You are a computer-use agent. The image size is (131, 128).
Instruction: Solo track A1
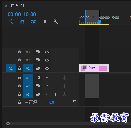coord(55,78)
